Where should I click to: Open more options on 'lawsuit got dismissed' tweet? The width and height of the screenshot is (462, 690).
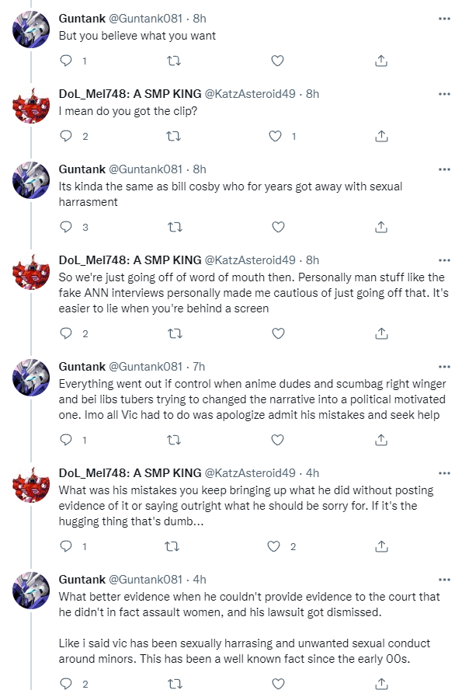[x=444, y=580]
